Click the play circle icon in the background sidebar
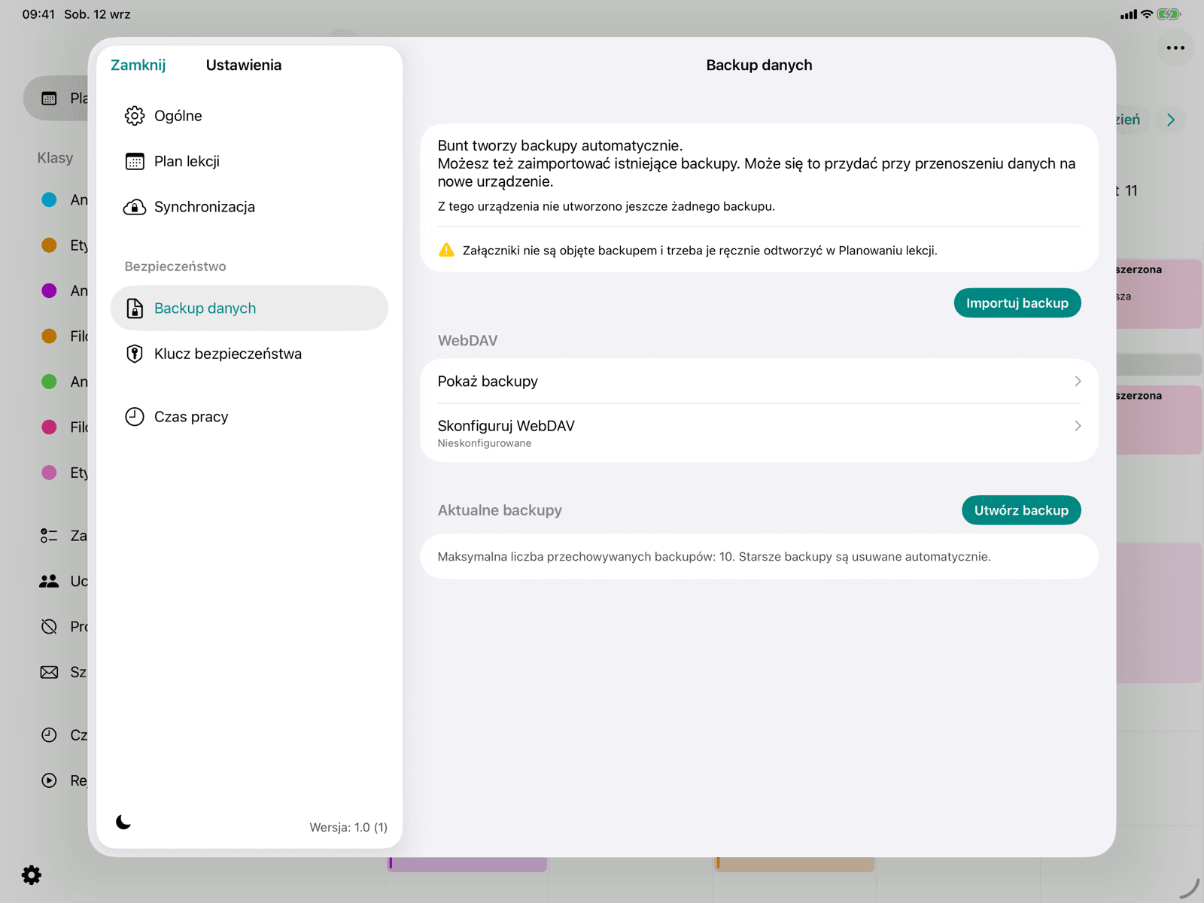 click(49, 780)
